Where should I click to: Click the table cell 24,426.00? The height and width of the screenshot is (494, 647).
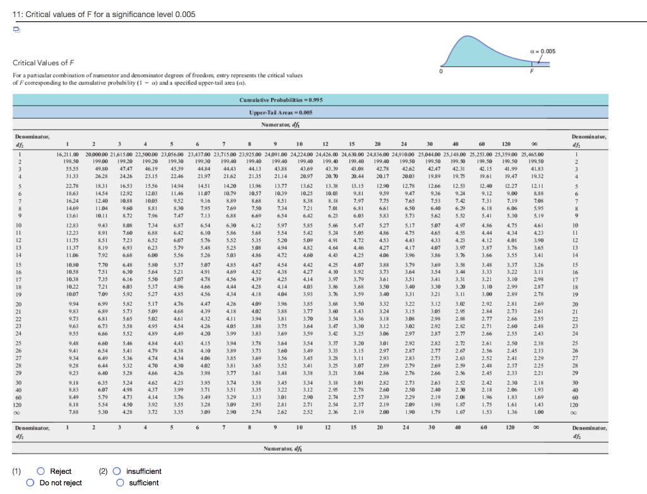tap(327, 154)
